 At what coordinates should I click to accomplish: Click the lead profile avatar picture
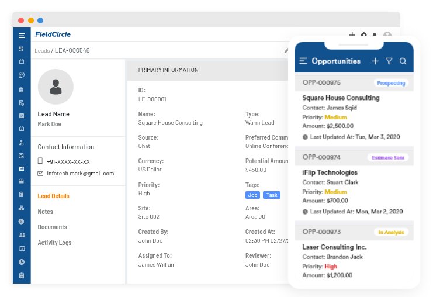pyautogui.click(x=56, y=87)
